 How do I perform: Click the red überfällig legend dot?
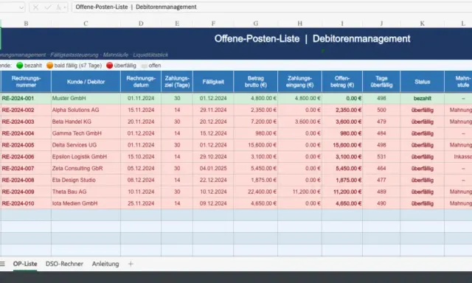(110, 66)
